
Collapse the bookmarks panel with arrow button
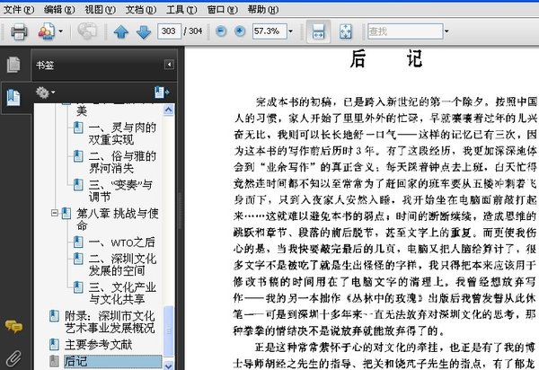click(x=169, y=65)
